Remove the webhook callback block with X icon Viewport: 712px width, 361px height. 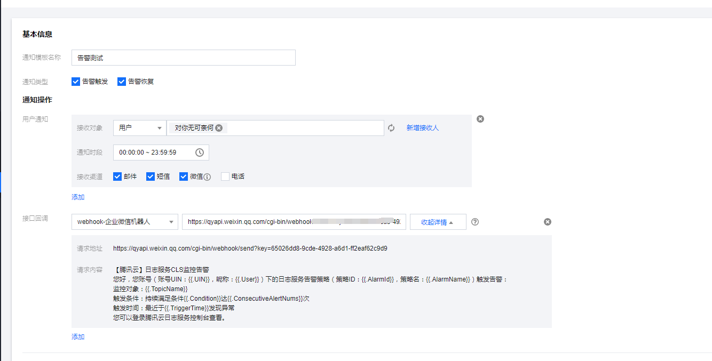click(548, 222)
